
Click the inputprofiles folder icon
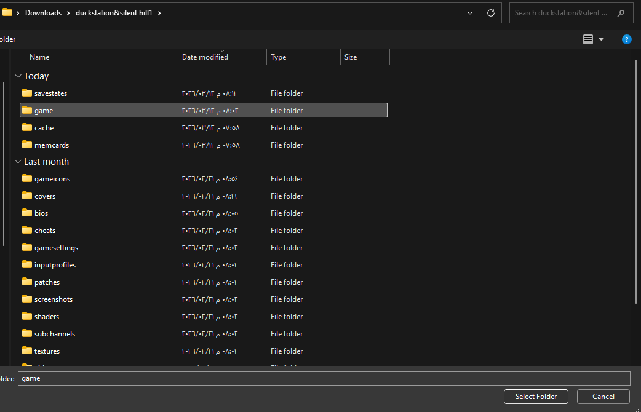click(x=27, y=264)
